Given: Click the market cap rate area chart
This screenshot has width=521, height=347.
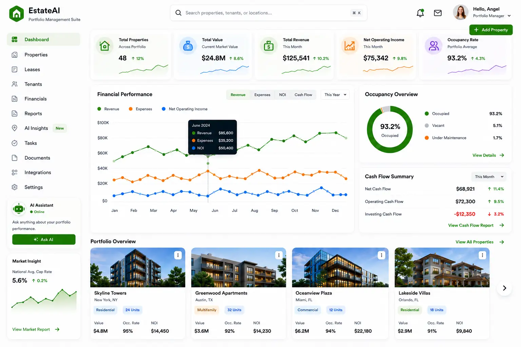Looking at the screenshot, I should point(44,300).
